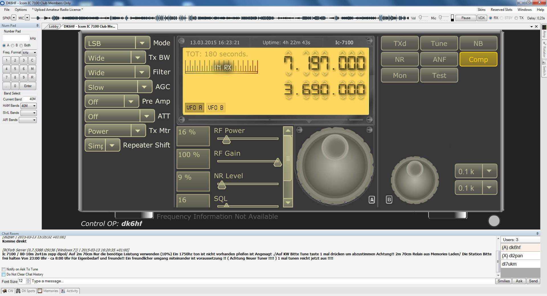The width and height of the screenshot is (547, 296).
Task: Open the Tx BW Wide dropdown
Action: [138, 57]
